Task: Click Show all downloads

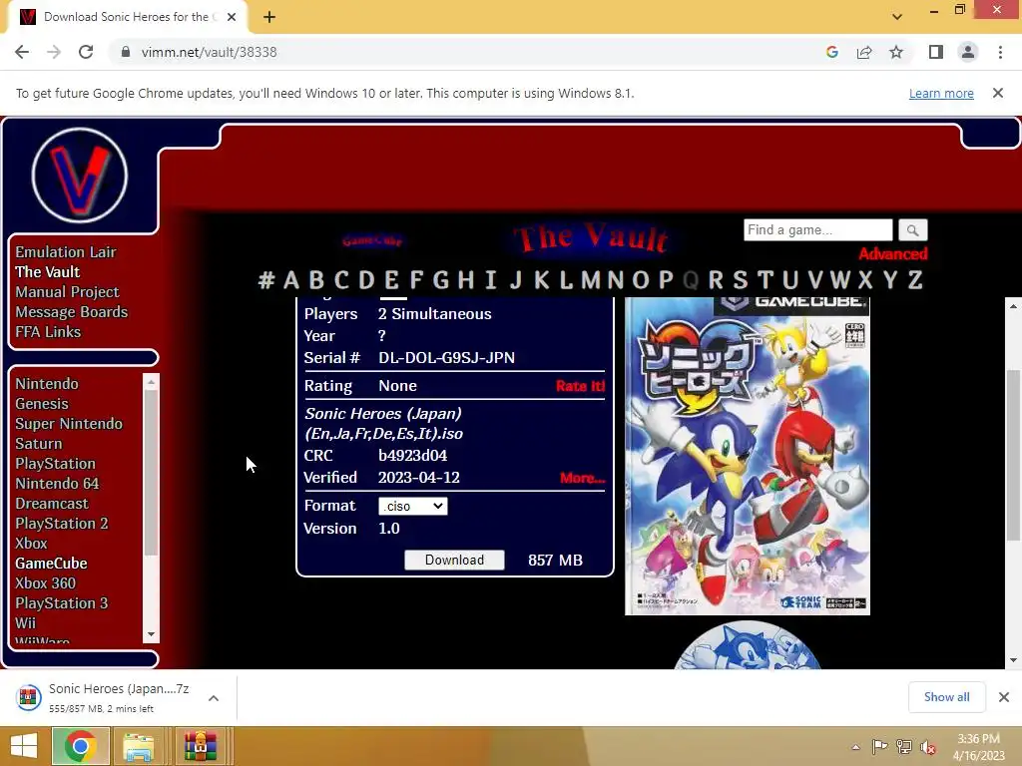Action: coord(946,697)
